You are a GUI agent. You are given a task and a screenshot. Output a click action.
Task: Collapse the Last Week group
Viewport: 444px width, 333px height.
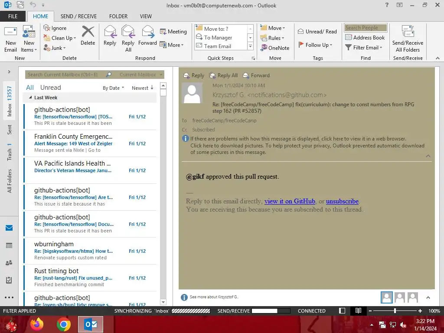coord(30,97)
